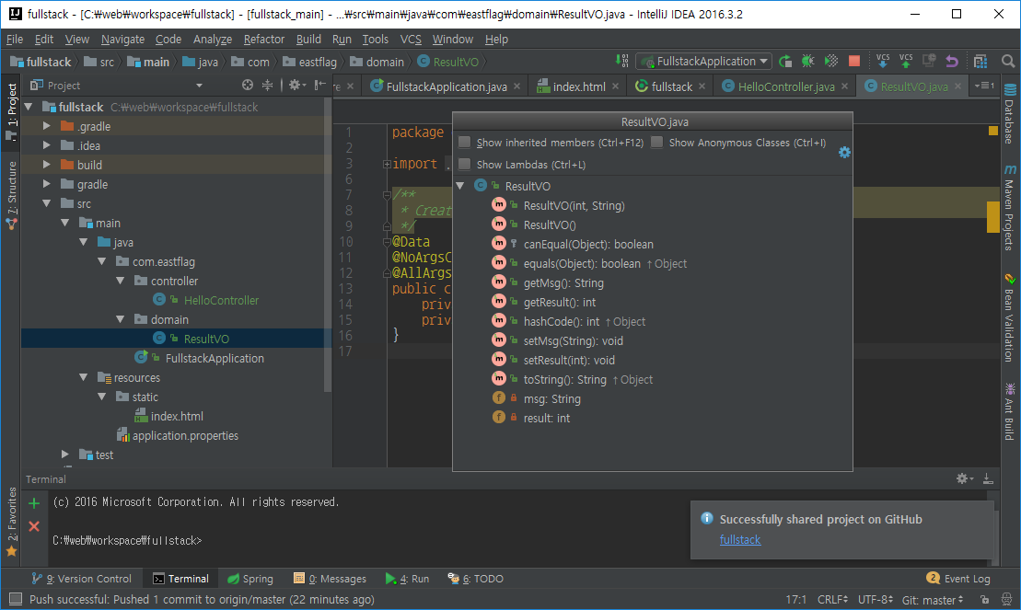Open 6: TODO tool window

tap(475, 578)
